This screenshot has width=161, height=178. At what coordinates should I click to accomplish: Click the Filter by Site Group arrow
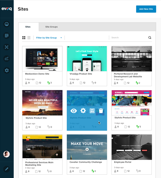tap(61, 38)
